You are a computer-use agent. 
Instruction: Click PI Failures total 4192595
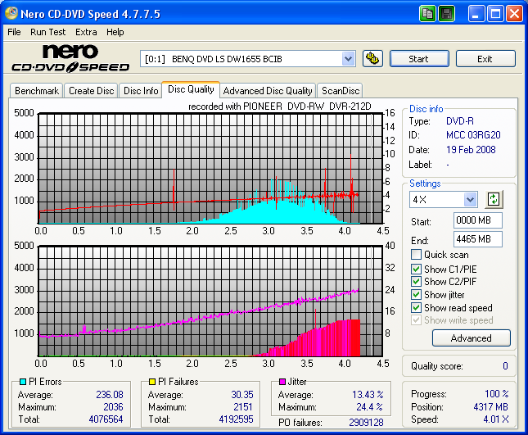click(236, 419)
